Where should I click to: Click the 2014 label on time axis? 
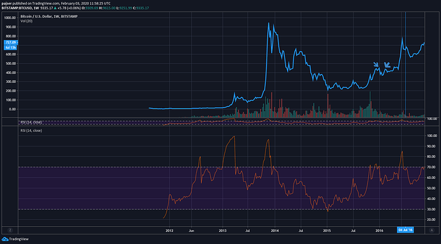(275, 231)
